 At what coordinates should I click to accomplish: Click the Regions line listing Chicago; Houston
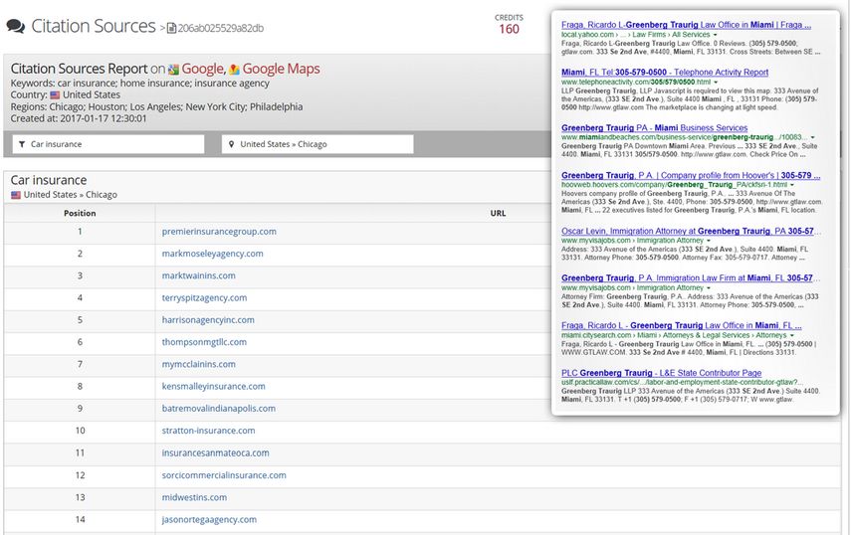coord(157,106)
